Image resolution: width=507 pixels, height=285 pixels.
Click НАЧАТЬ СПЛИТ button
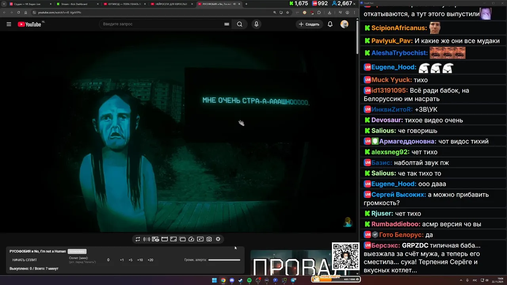click(25, 260)
